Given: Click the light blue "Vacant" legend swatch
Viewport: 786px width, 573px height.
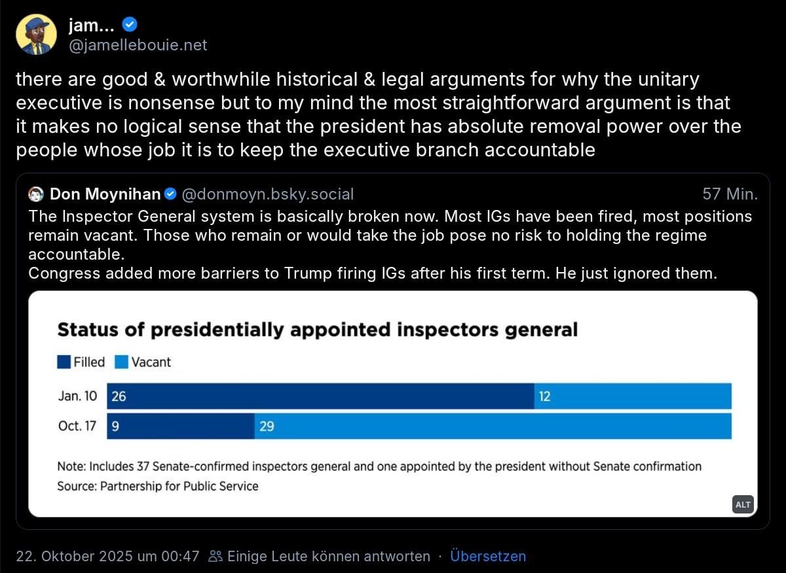Looking at the screenshot, I should tap(122, 362).
